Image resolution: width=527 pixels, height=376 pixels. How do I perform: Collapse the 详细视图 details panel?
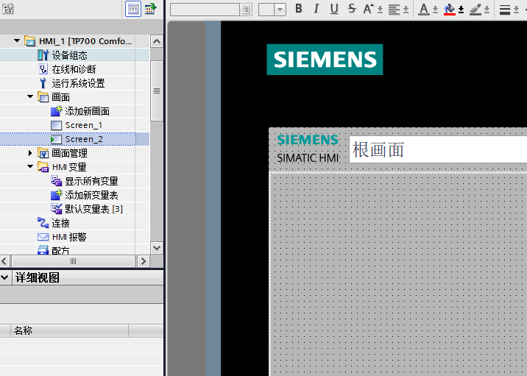click(x=5, y=277)
